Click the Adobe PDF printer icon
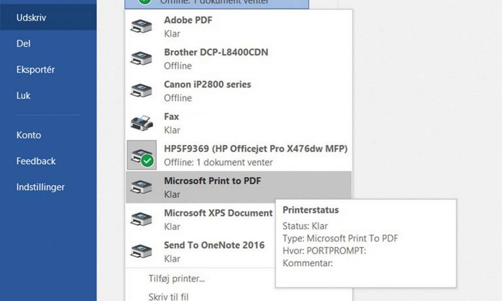Viewport: 502px width, 301px height. pyautogui.click(x=141, y=27)
